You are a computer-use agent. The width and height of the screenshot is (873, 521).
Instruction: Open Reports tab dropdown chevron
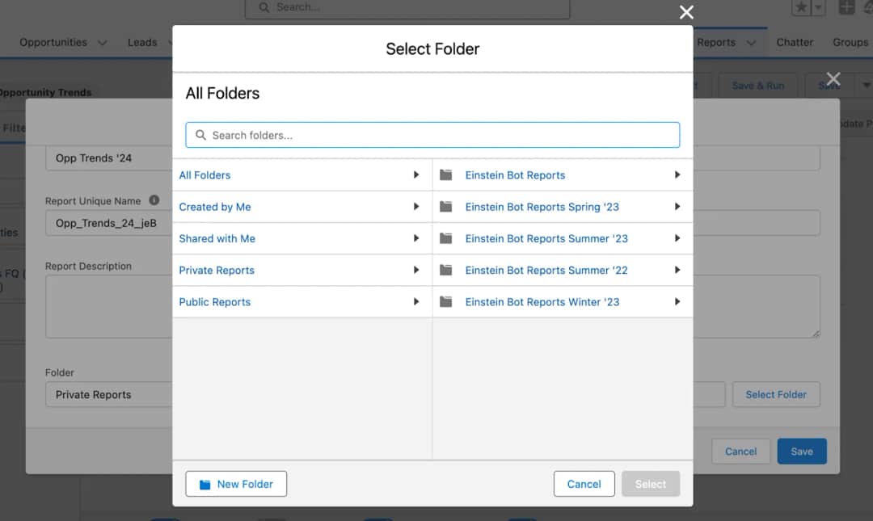(751, 43)
